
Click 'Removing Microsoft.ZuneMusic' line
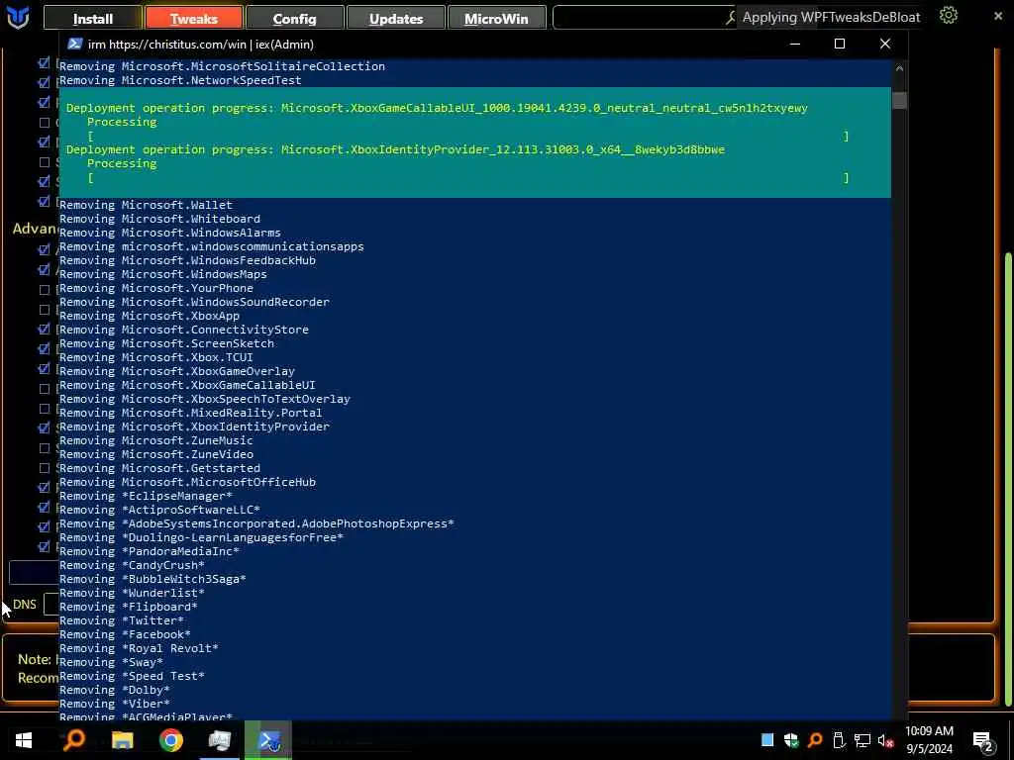[x=156, y=440]
